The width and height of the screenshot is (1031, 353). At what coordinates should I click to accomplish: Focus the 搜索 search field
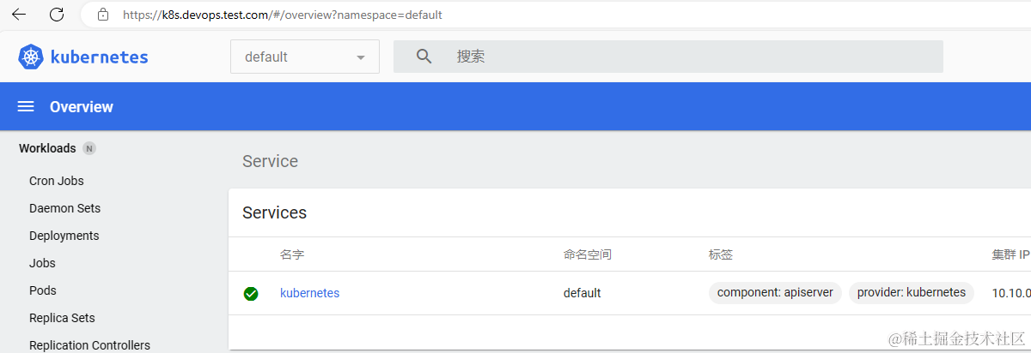[668, 57]
